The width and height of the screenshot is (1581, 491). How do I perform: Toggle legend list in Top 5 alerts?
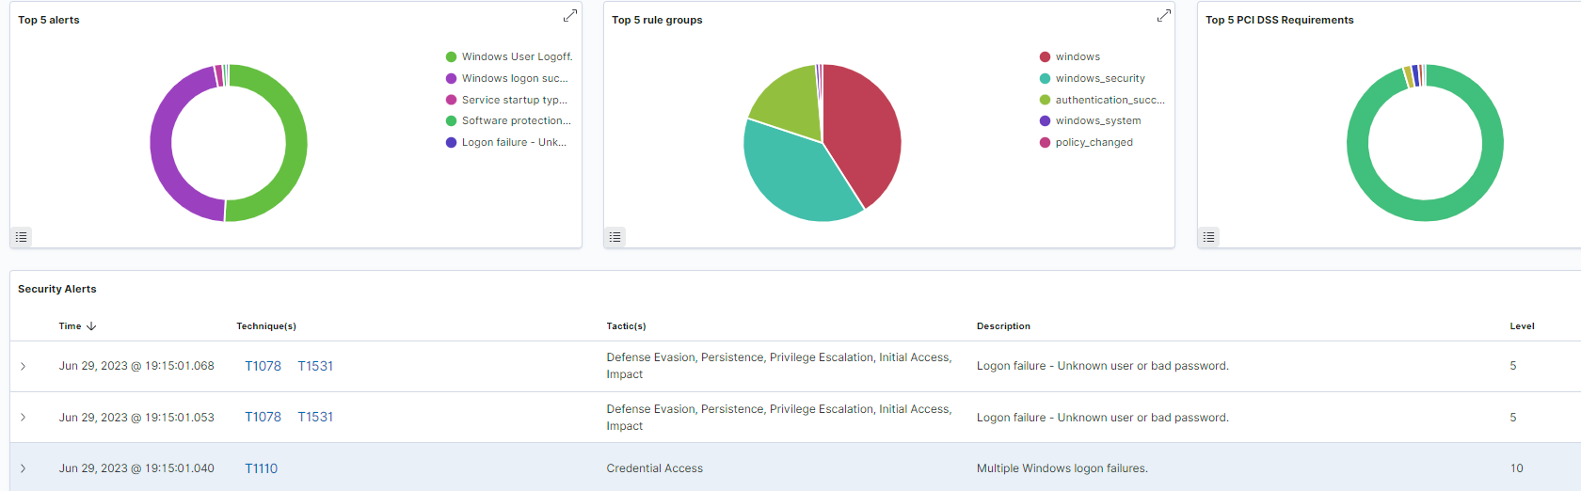click(x=22, y=237)
